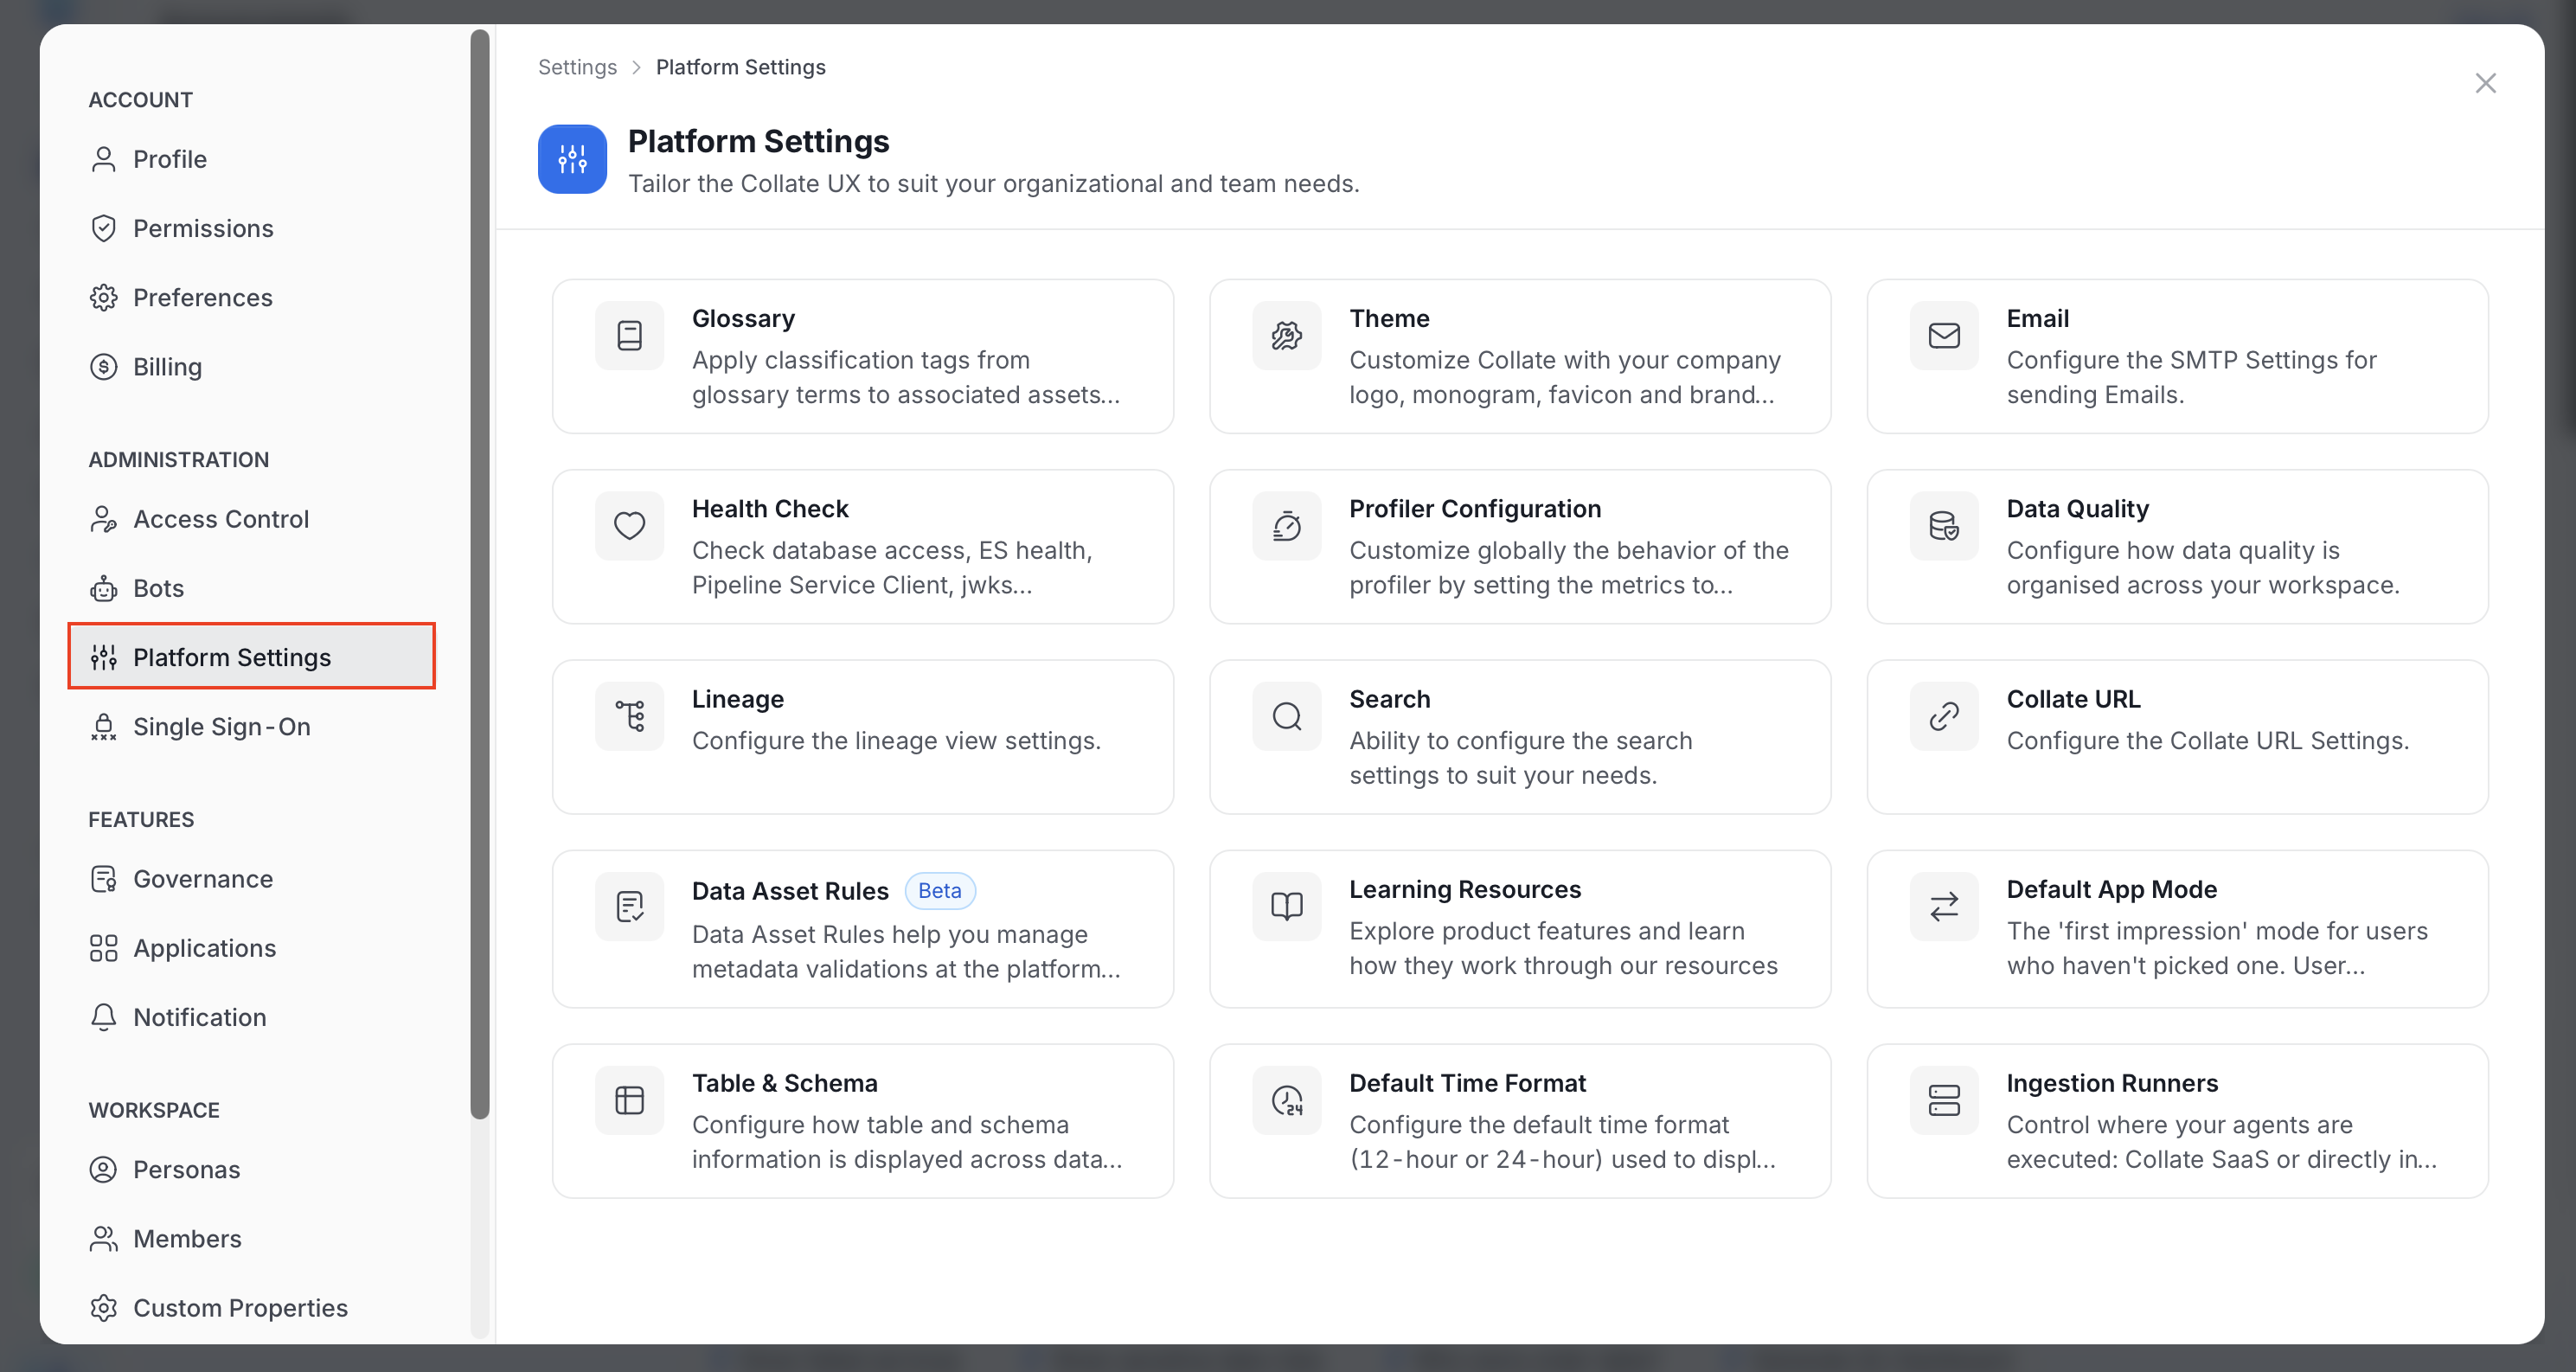
Task: Click the Data Quality database icon
Action: point(1943,525)
